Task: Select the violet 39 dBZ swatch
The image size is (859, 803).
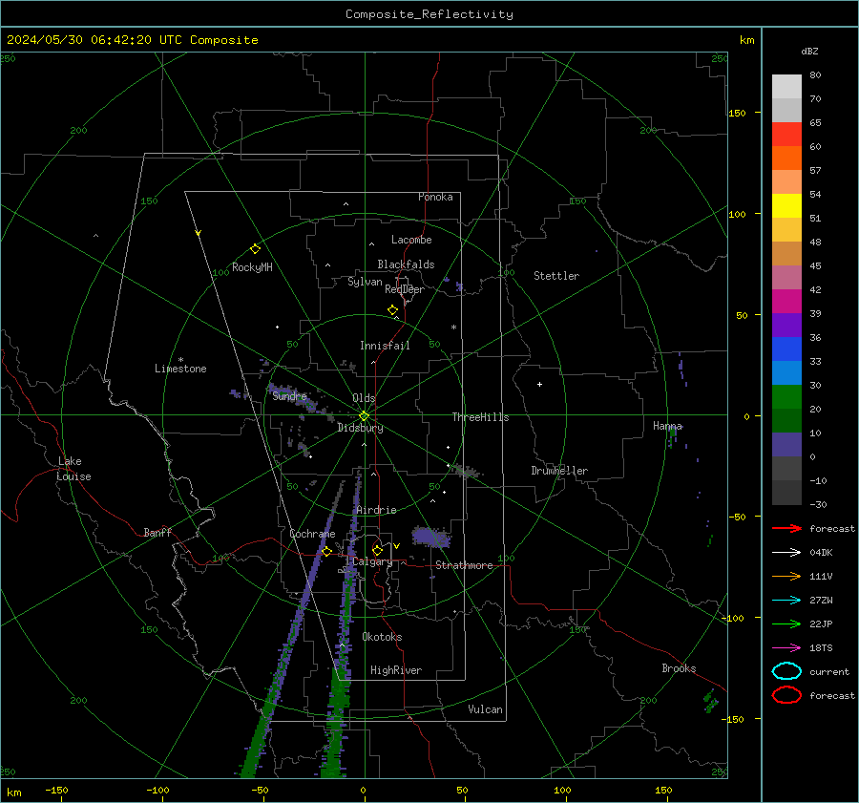Action: 786,325
